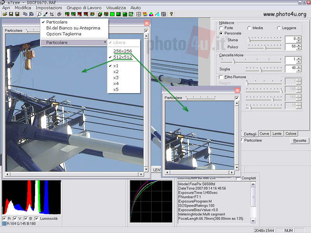
Task: Click the green PREVIEW toolbar icon
Action: 131,14
